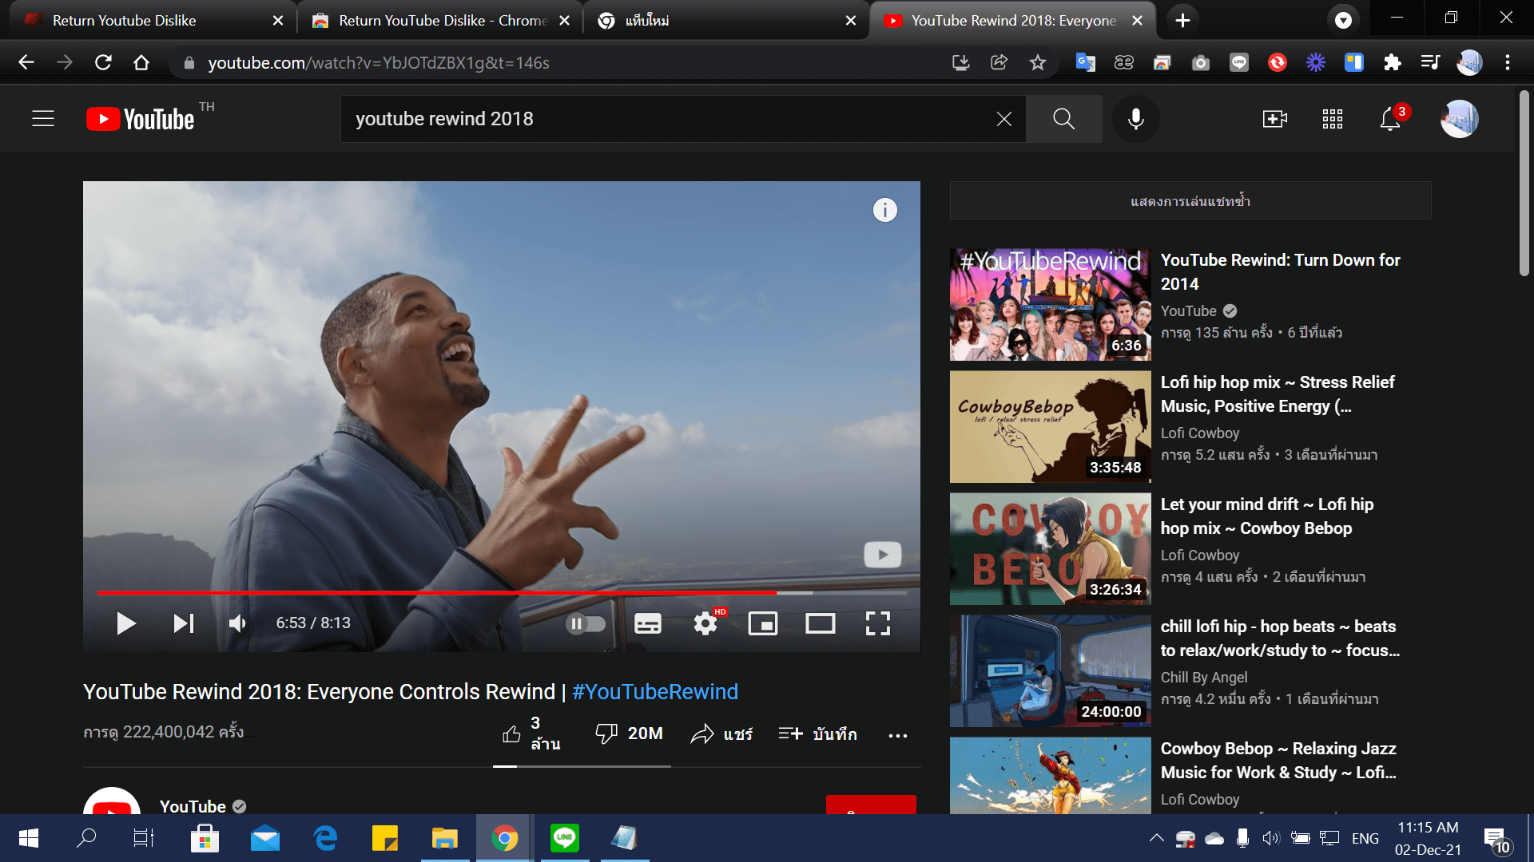Image resolution: width=1534 pixels, height=862 pixels.
Task: Open File Explorer from taskbar
Action: (x=444, y=838)
